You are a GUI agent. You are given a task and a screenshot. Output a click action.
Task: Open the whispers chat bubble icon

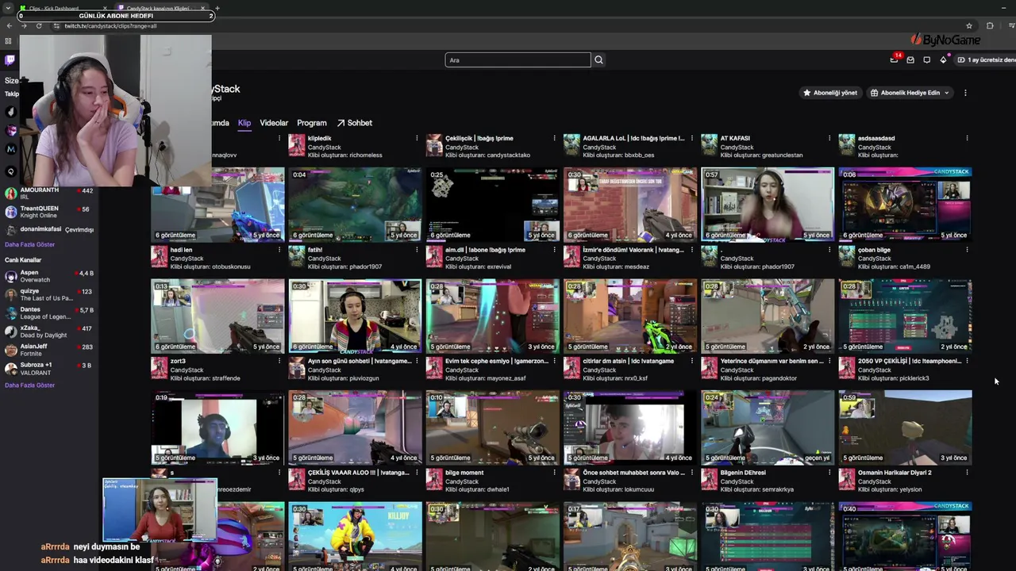click(x=926, y=60)
